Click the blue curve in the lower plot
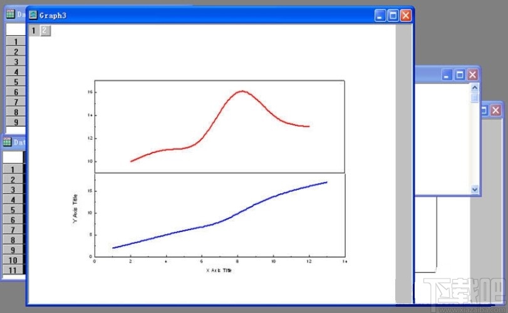The height and width of the screenshot is (313, 508). click(220, 222)
